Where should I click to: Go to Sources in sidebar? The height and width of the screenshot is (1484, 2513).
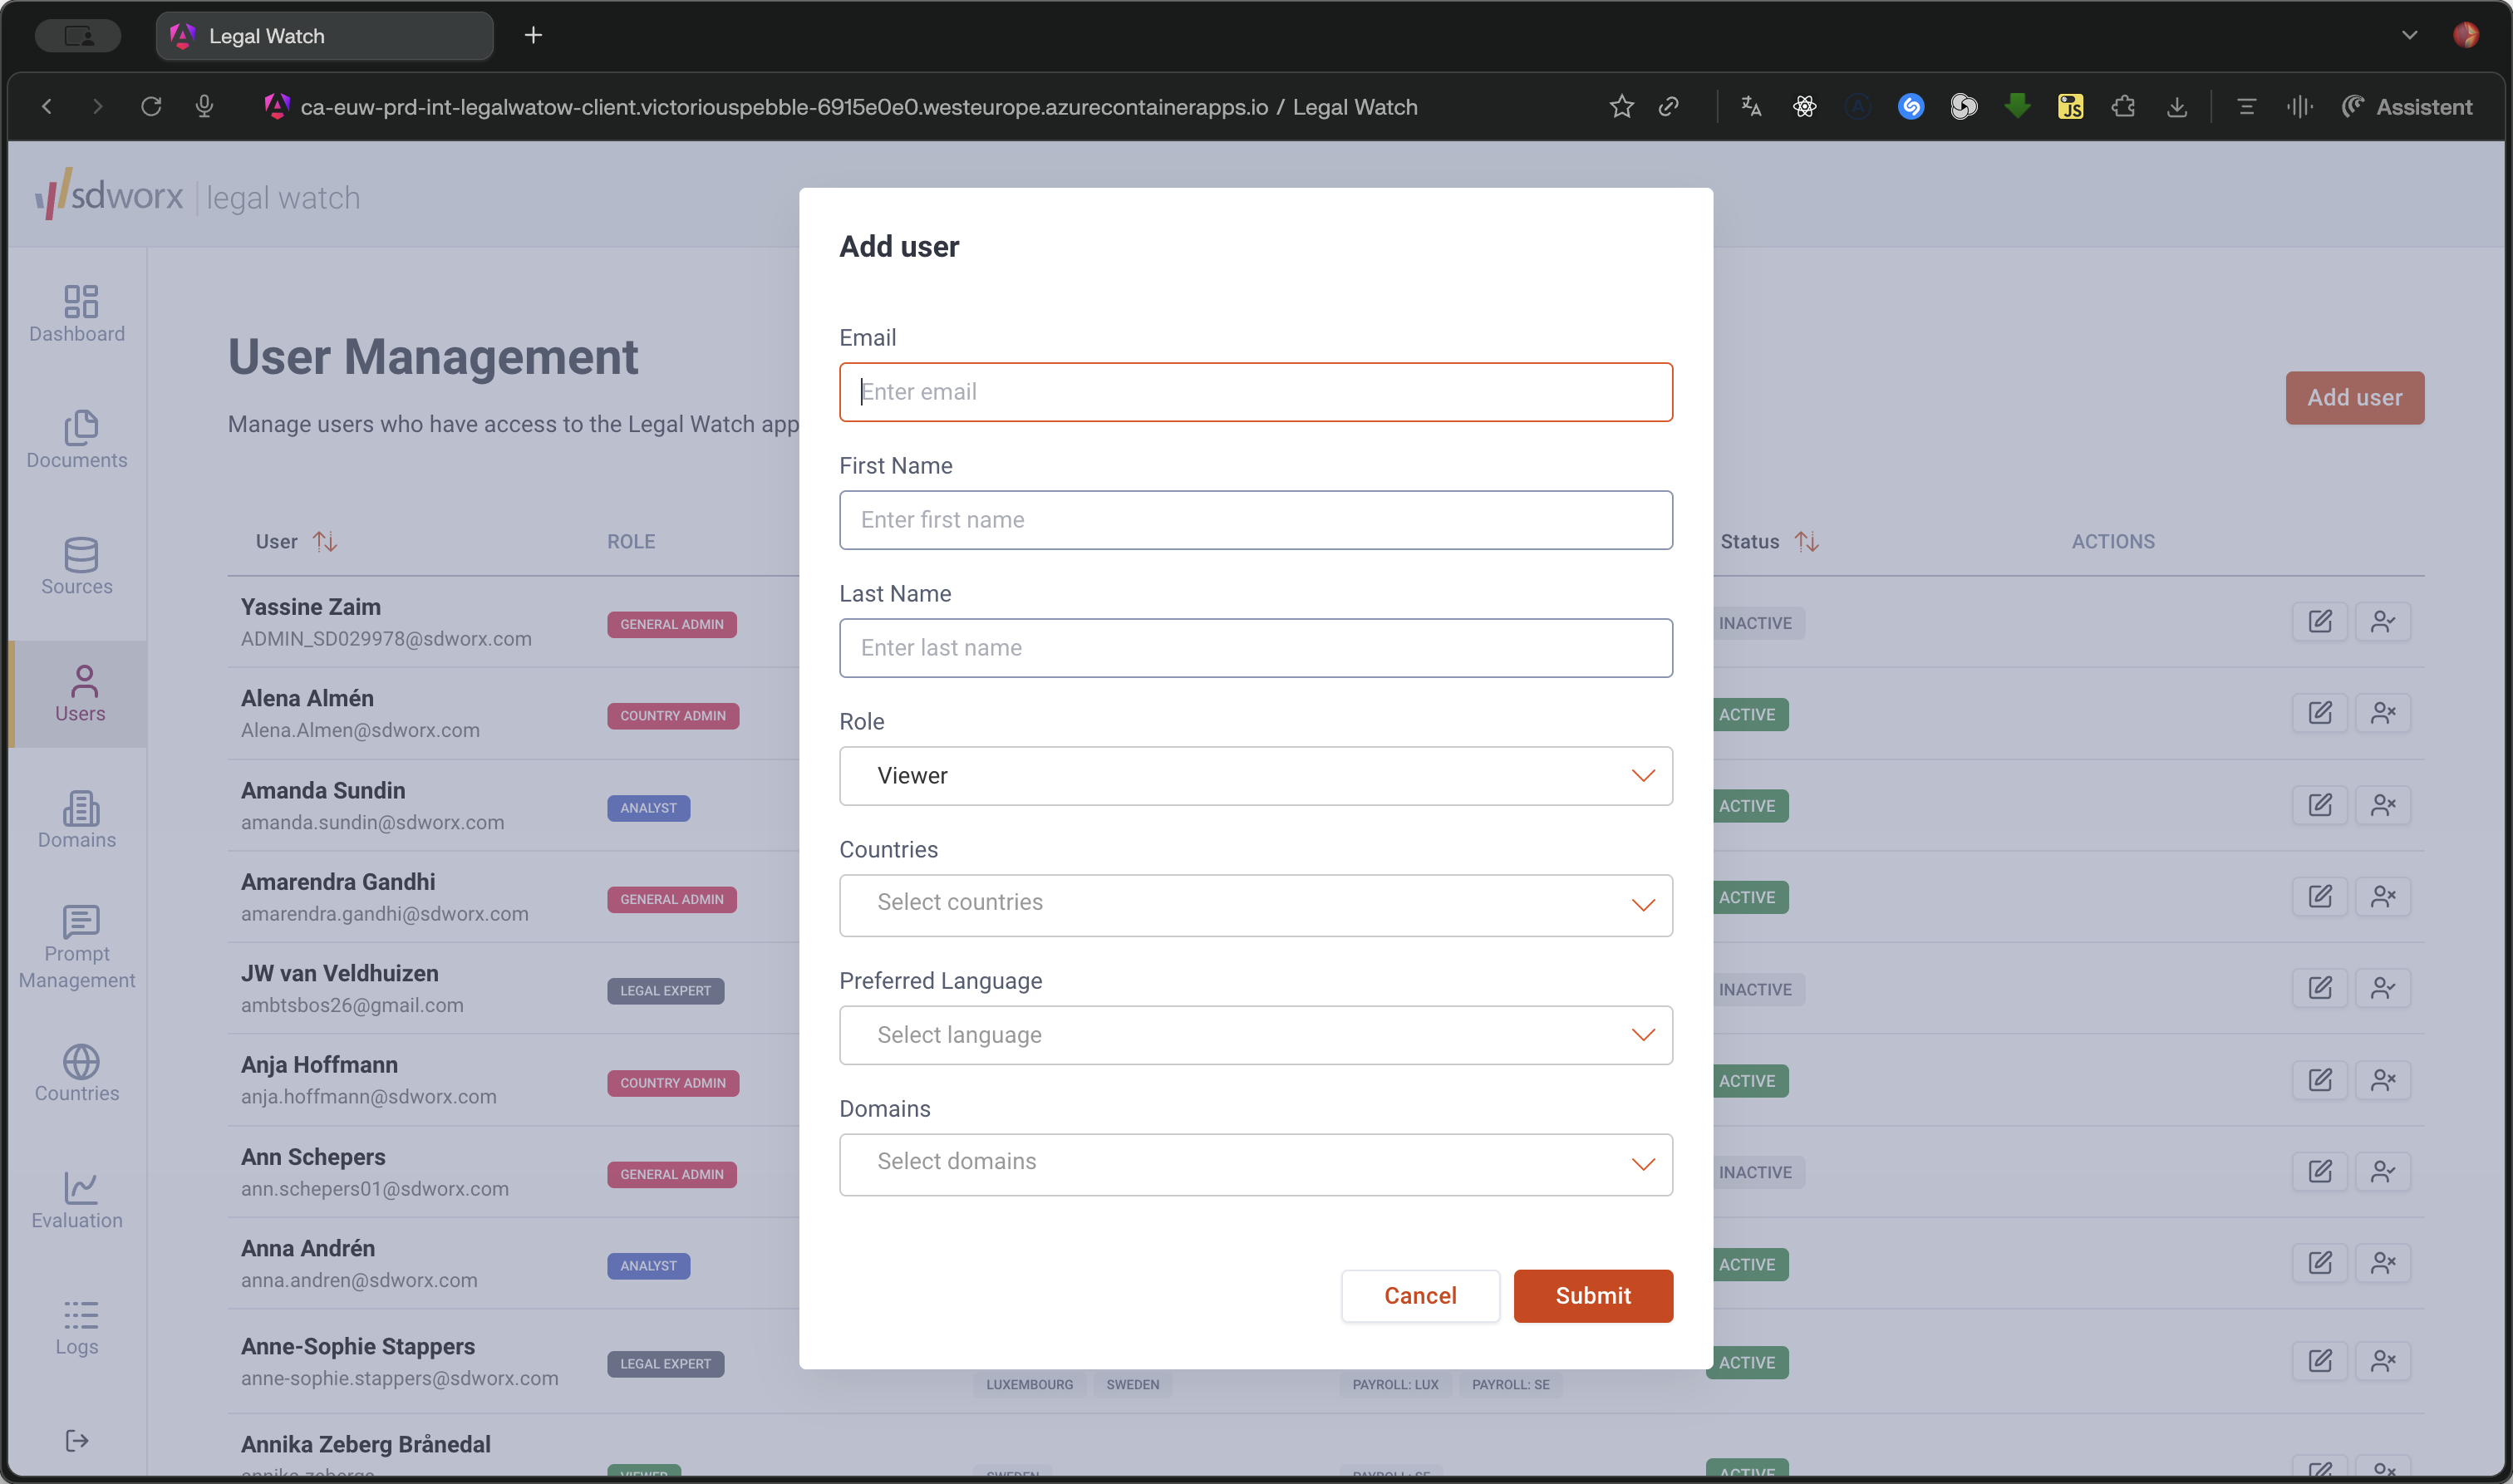pos(77,566)
